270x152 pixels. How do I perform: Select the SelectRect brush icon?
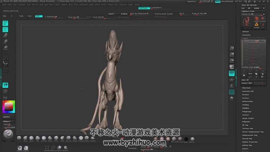(47, 148)
